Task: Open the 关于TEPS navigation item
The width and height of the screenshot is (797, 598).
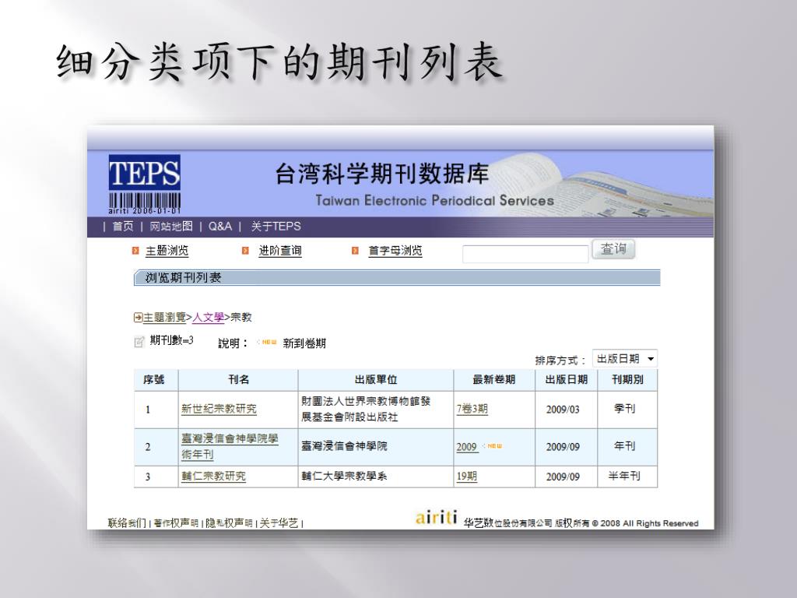Action: click(276, 227)
